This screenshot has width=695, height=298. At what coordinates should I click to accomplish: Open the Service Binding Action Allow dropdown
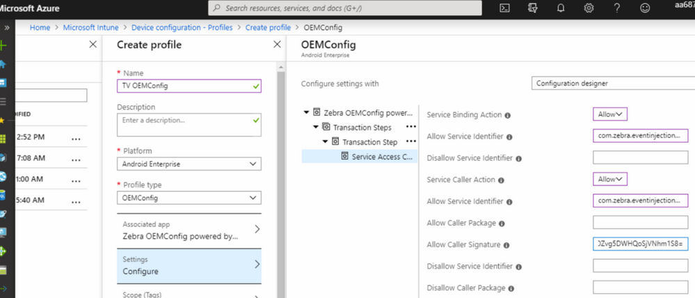click(x=610, y=114)
